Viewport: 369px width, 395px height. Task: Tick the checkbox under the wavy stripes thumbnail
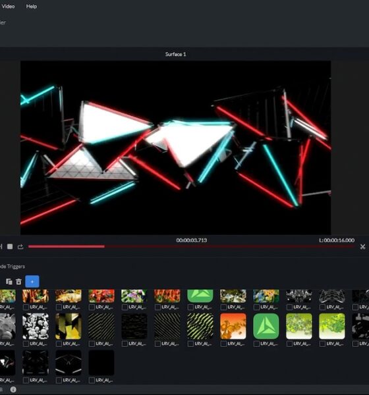(190, 344)
